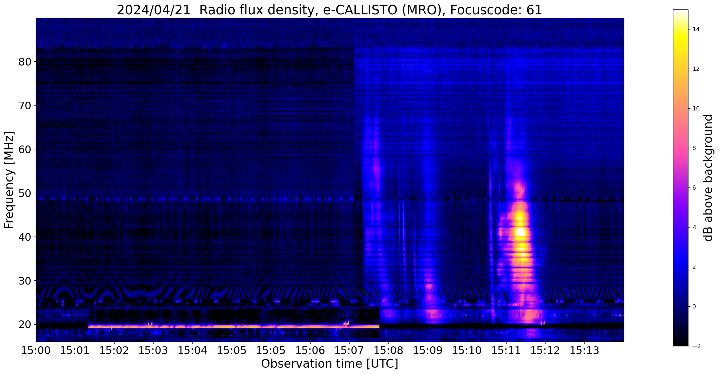This screenshot has width=719, height=374.
Task: Click the 15:09 time tick label
Action: (x=428, y=351)
